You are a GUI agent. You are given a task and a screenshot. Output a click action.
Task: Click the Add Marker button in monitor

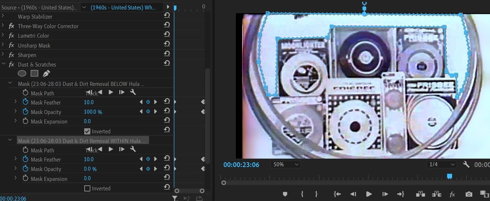[x=285, y=194]
